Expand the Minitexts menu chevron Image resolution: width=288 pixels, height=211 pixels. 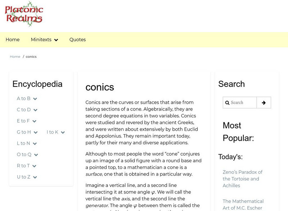56,40
